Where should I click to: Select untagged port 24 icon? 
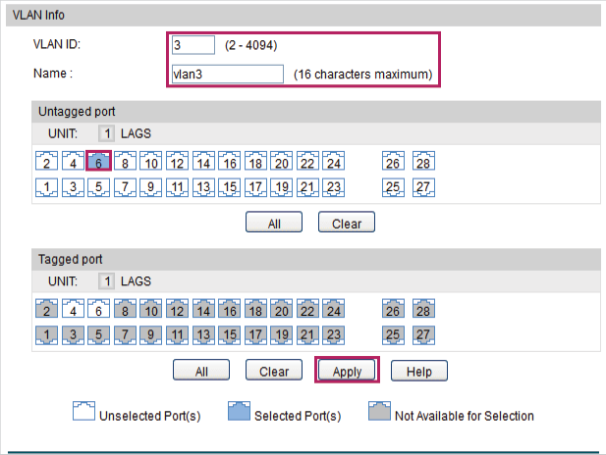(334, 161)
